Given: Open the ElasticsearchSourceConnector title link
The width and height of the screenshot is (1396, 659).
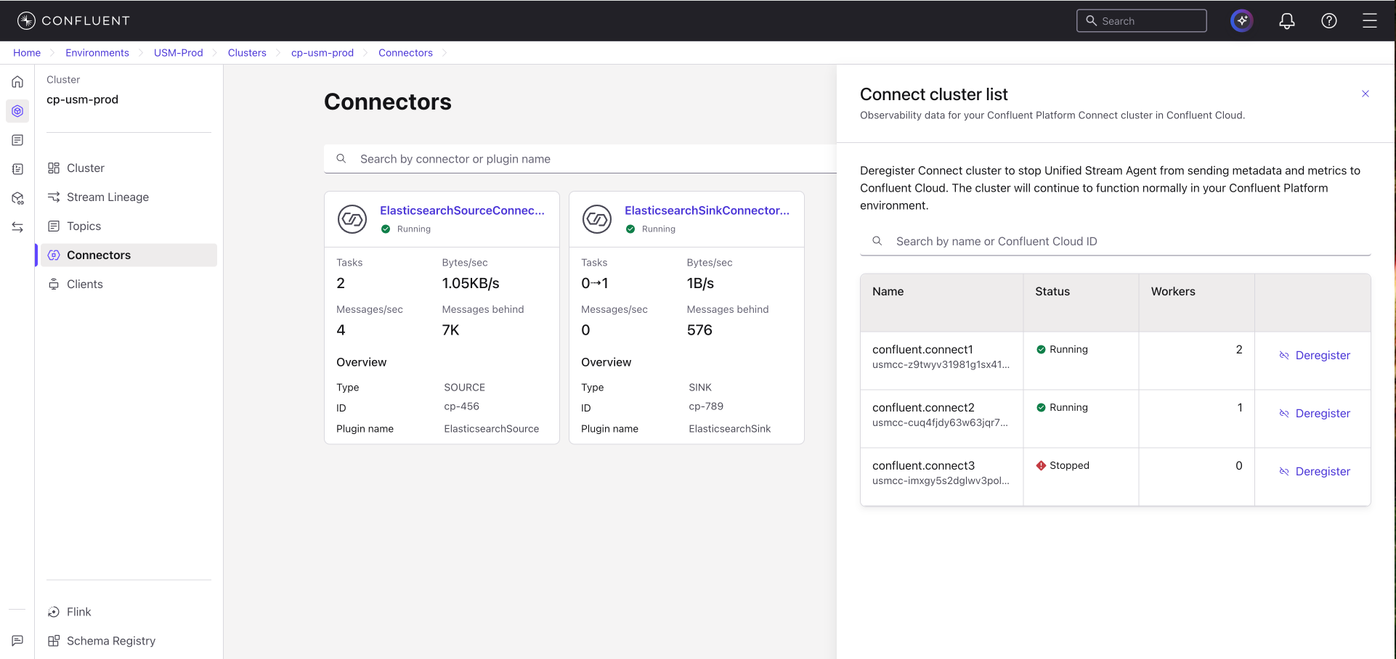Looking at the screenshot, I should point(462,210).
